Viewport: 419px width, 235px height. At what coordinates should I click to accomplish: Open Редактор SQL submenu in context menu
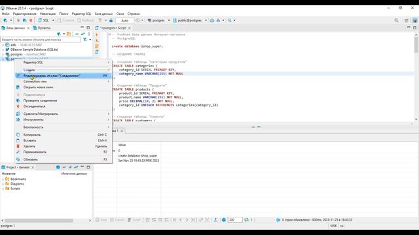(64, 63)
